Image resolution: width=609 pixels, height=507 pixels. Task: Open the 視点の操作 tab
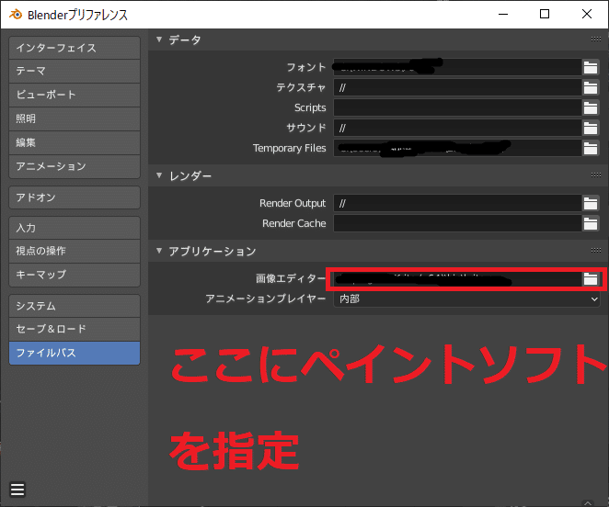point(75,251)
